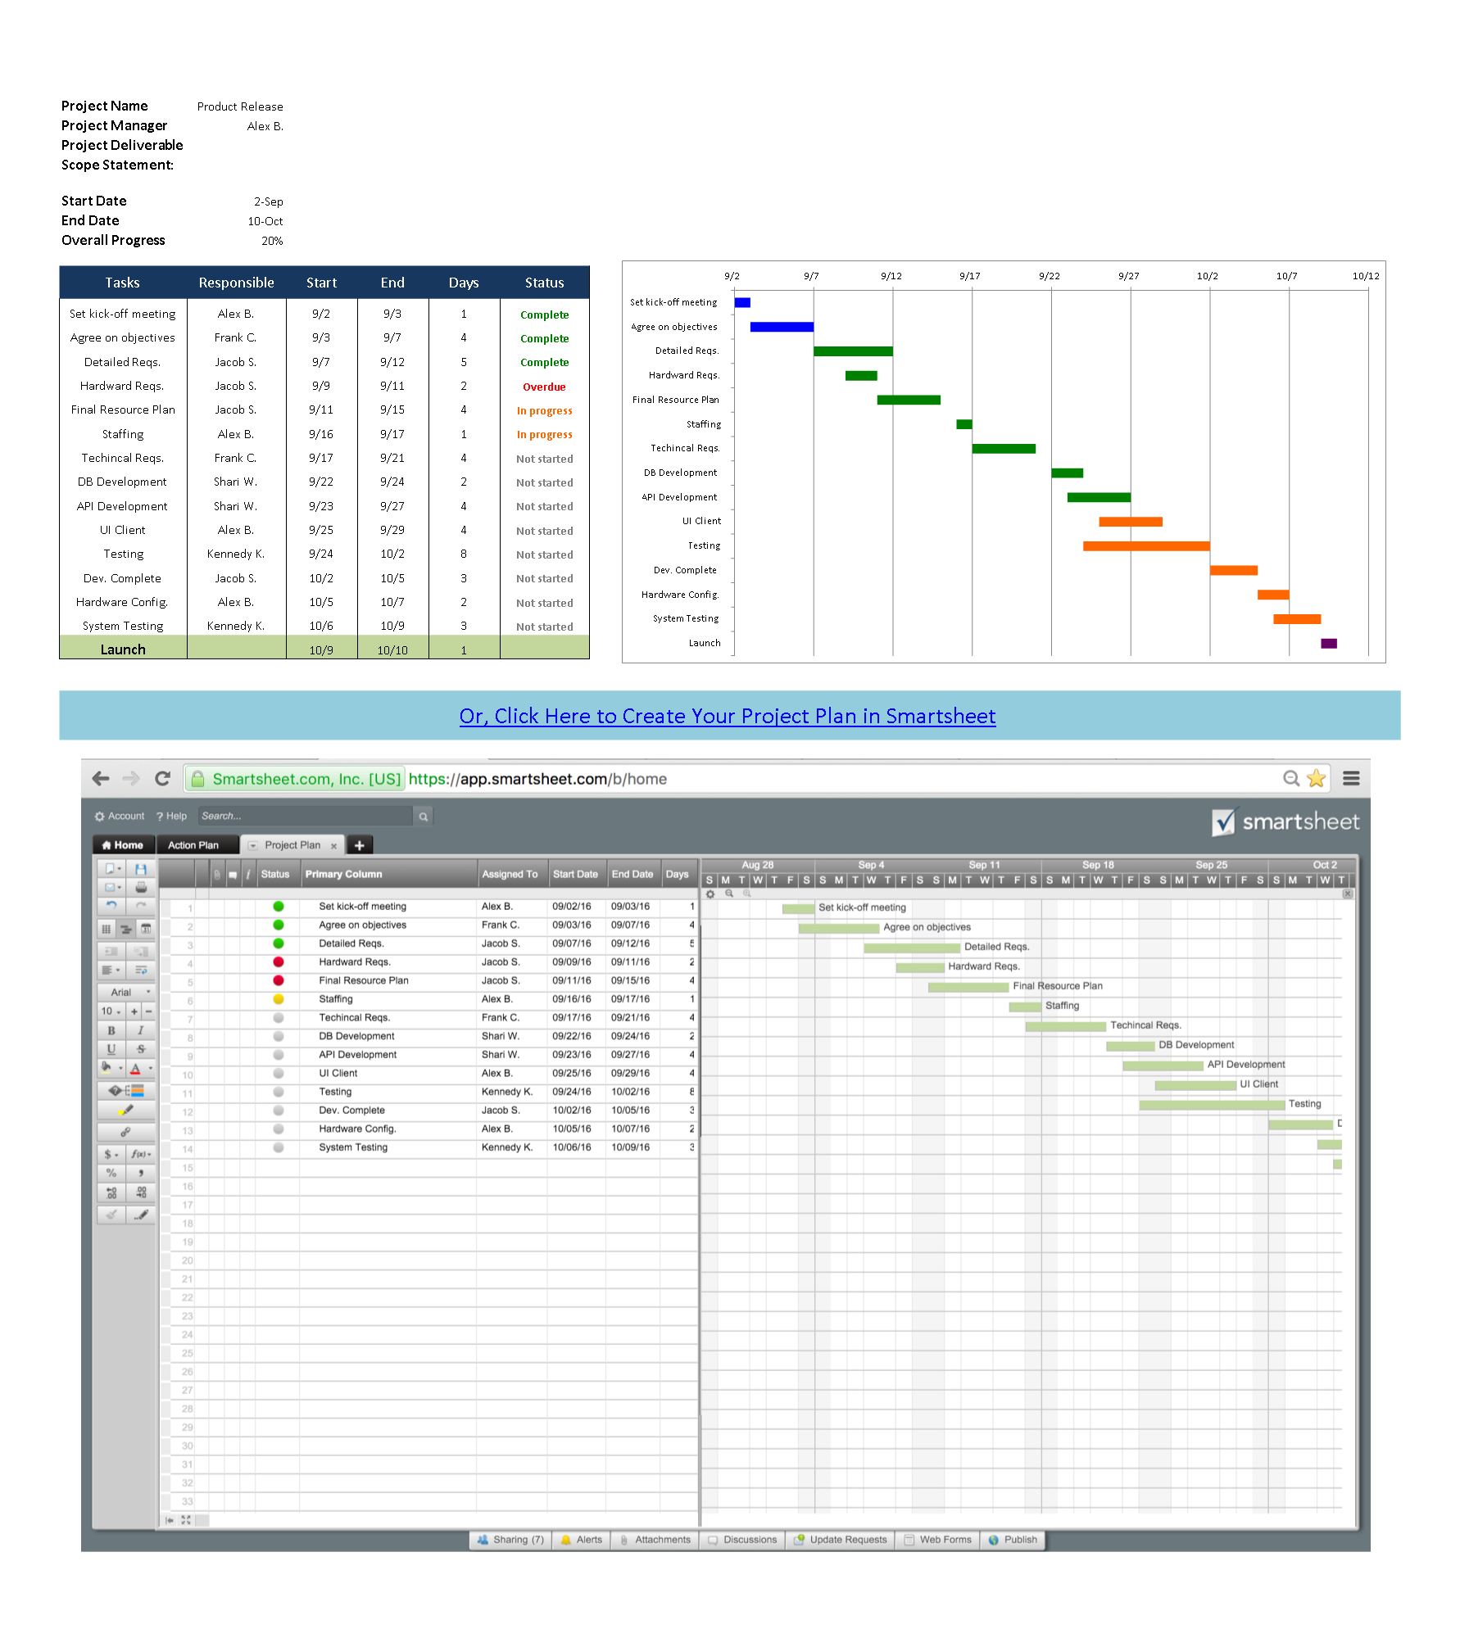Open the Discussions bottom tab
Image resolution: width=1460 pixels, height=1638 pixels.
pos(742,1541)
